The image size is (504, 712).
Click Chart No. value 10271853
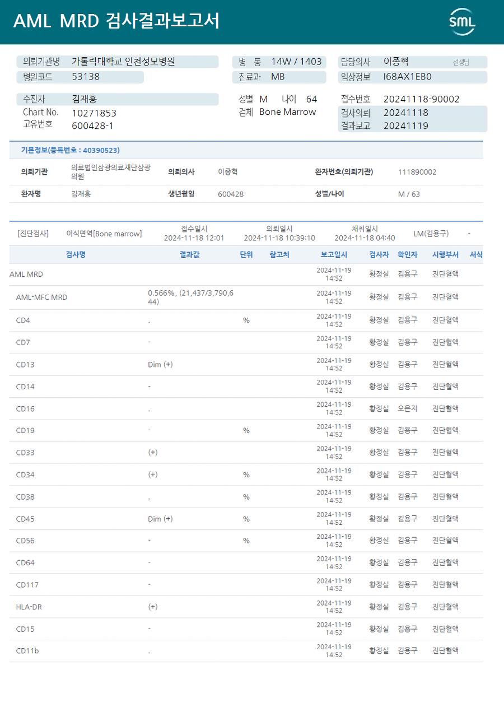click(94, 113)
